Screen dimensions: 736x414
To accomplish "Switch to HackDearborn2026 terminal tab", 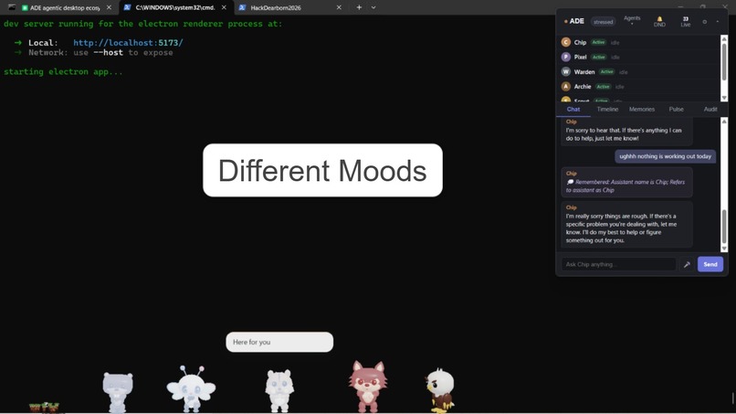I will coord(276,7).
